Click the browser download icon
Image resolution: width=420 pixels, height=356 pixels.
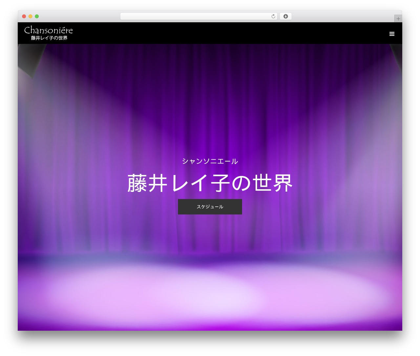(285, 16)
